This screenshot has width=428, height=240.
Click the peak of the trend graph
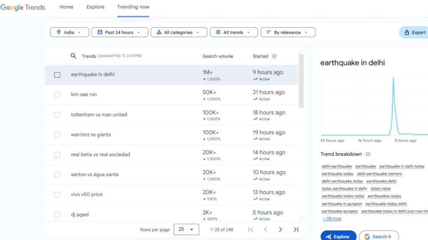[393, 78]
